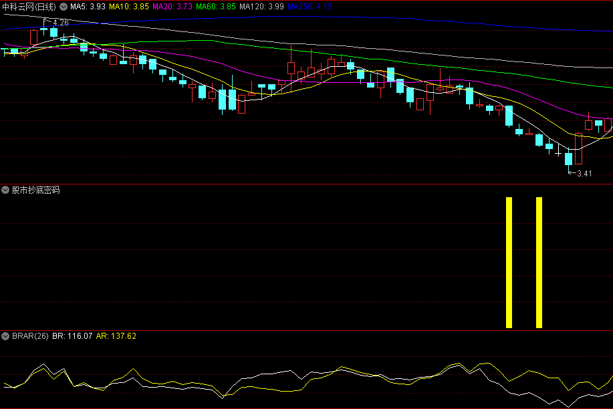Click the 股市抄底密码 indicator name

click(35, 190)
